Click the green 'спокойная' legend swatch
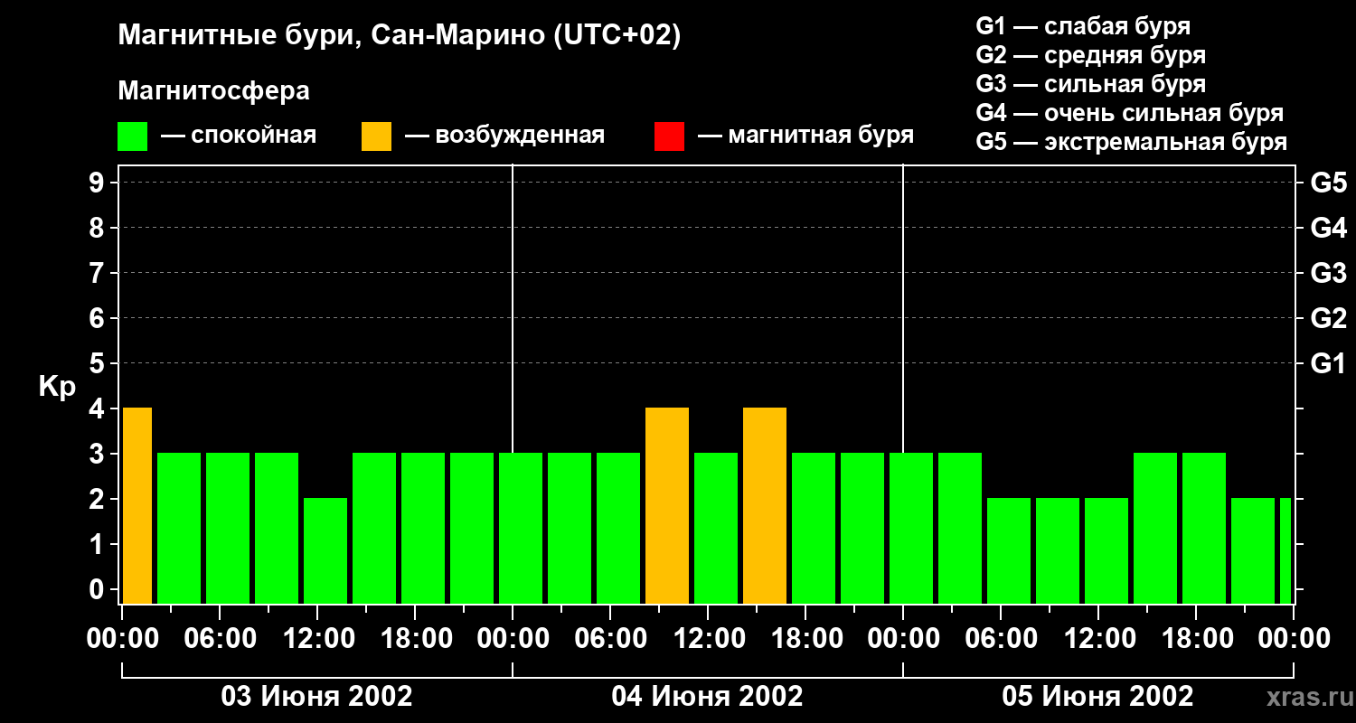1356x723 pixels. pyautogui.click(x=133, y=136)
